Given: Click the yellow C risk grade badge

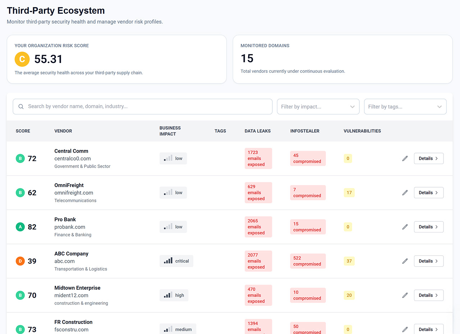Looking at the screenshot, I should pos(22,59).
